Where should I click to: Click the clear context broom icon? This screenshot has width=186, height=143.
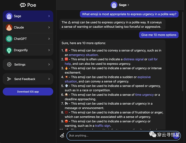click(62, 135)
